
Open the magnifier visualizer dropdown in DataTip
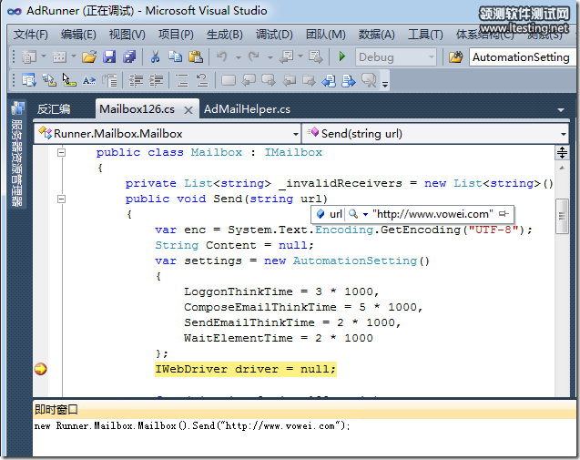coord(363,213)
